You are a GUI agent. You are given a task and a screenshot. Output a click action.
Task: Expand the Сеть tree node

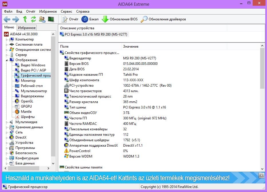[x=7, y=133]
